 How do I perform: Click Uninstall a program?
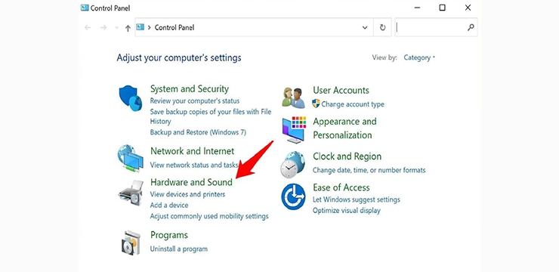(178, 249)
